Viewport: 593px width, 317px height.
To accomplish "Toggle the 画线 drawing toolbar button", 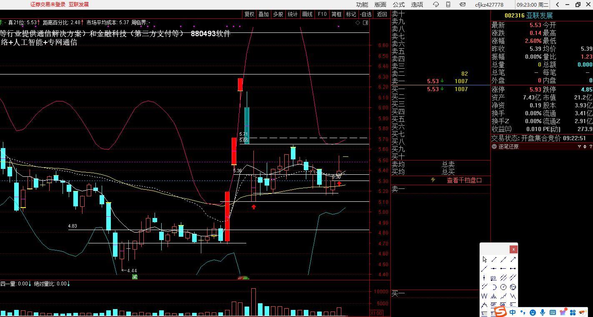I will tap(307, 14).
